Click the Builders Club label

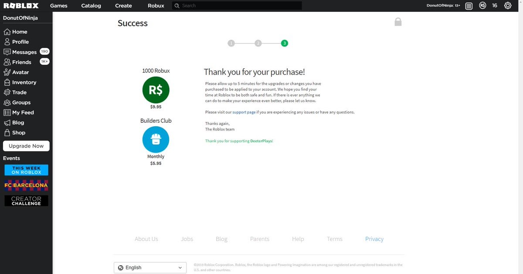[156, 120]
